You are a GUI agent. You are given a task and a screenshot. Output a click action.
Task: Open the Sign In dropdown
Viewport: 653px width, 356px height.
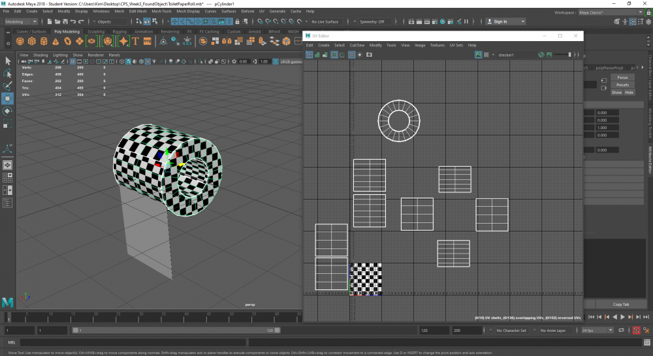pyautogui.click(x=505, y=22)
